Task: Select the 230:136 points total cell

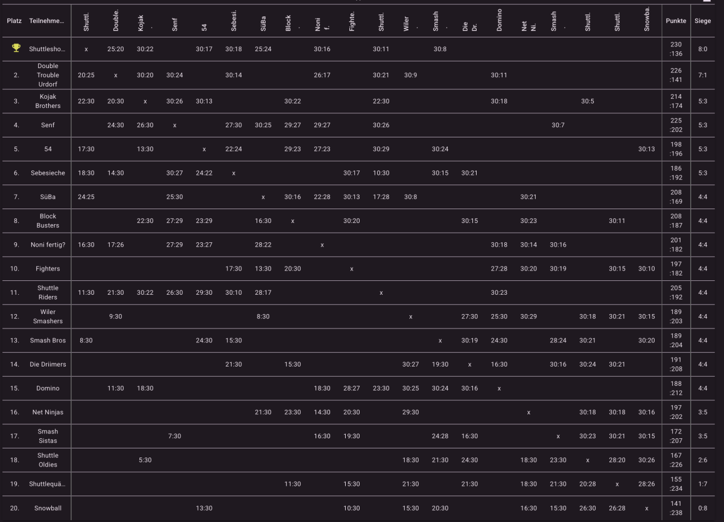Action: pos(676,49)
